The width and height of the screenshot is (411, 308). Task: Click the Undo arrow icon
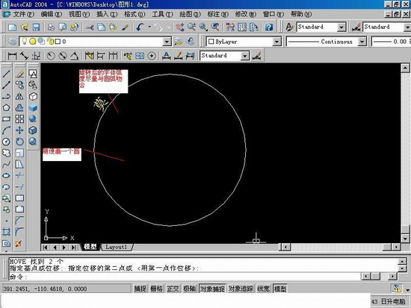pos(140,27)
